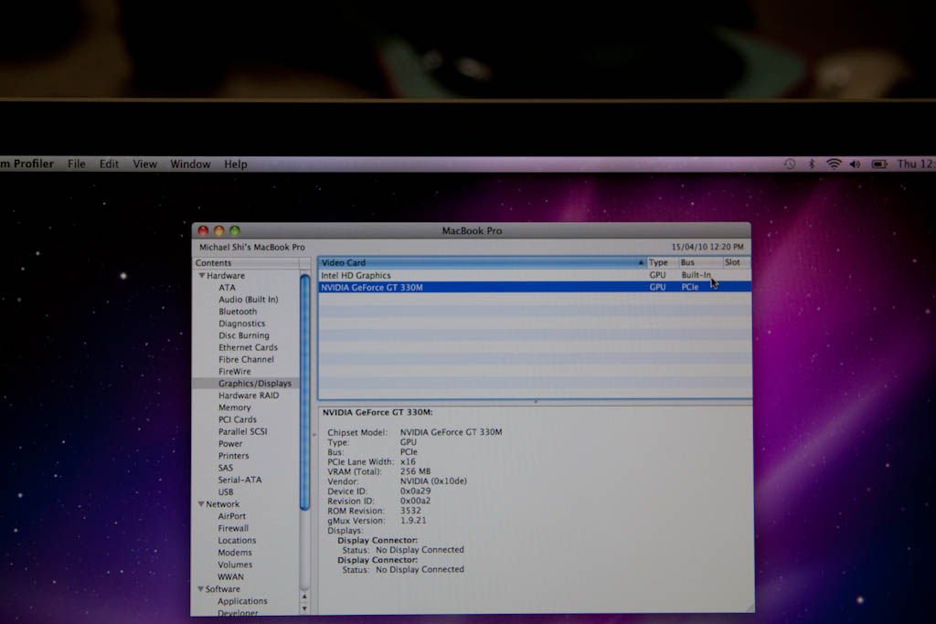Image resolution: width=936 pixels, height=624 pixels.
Task: Select Disc Burning in the sidebar
Action: [x=243, y=335]
